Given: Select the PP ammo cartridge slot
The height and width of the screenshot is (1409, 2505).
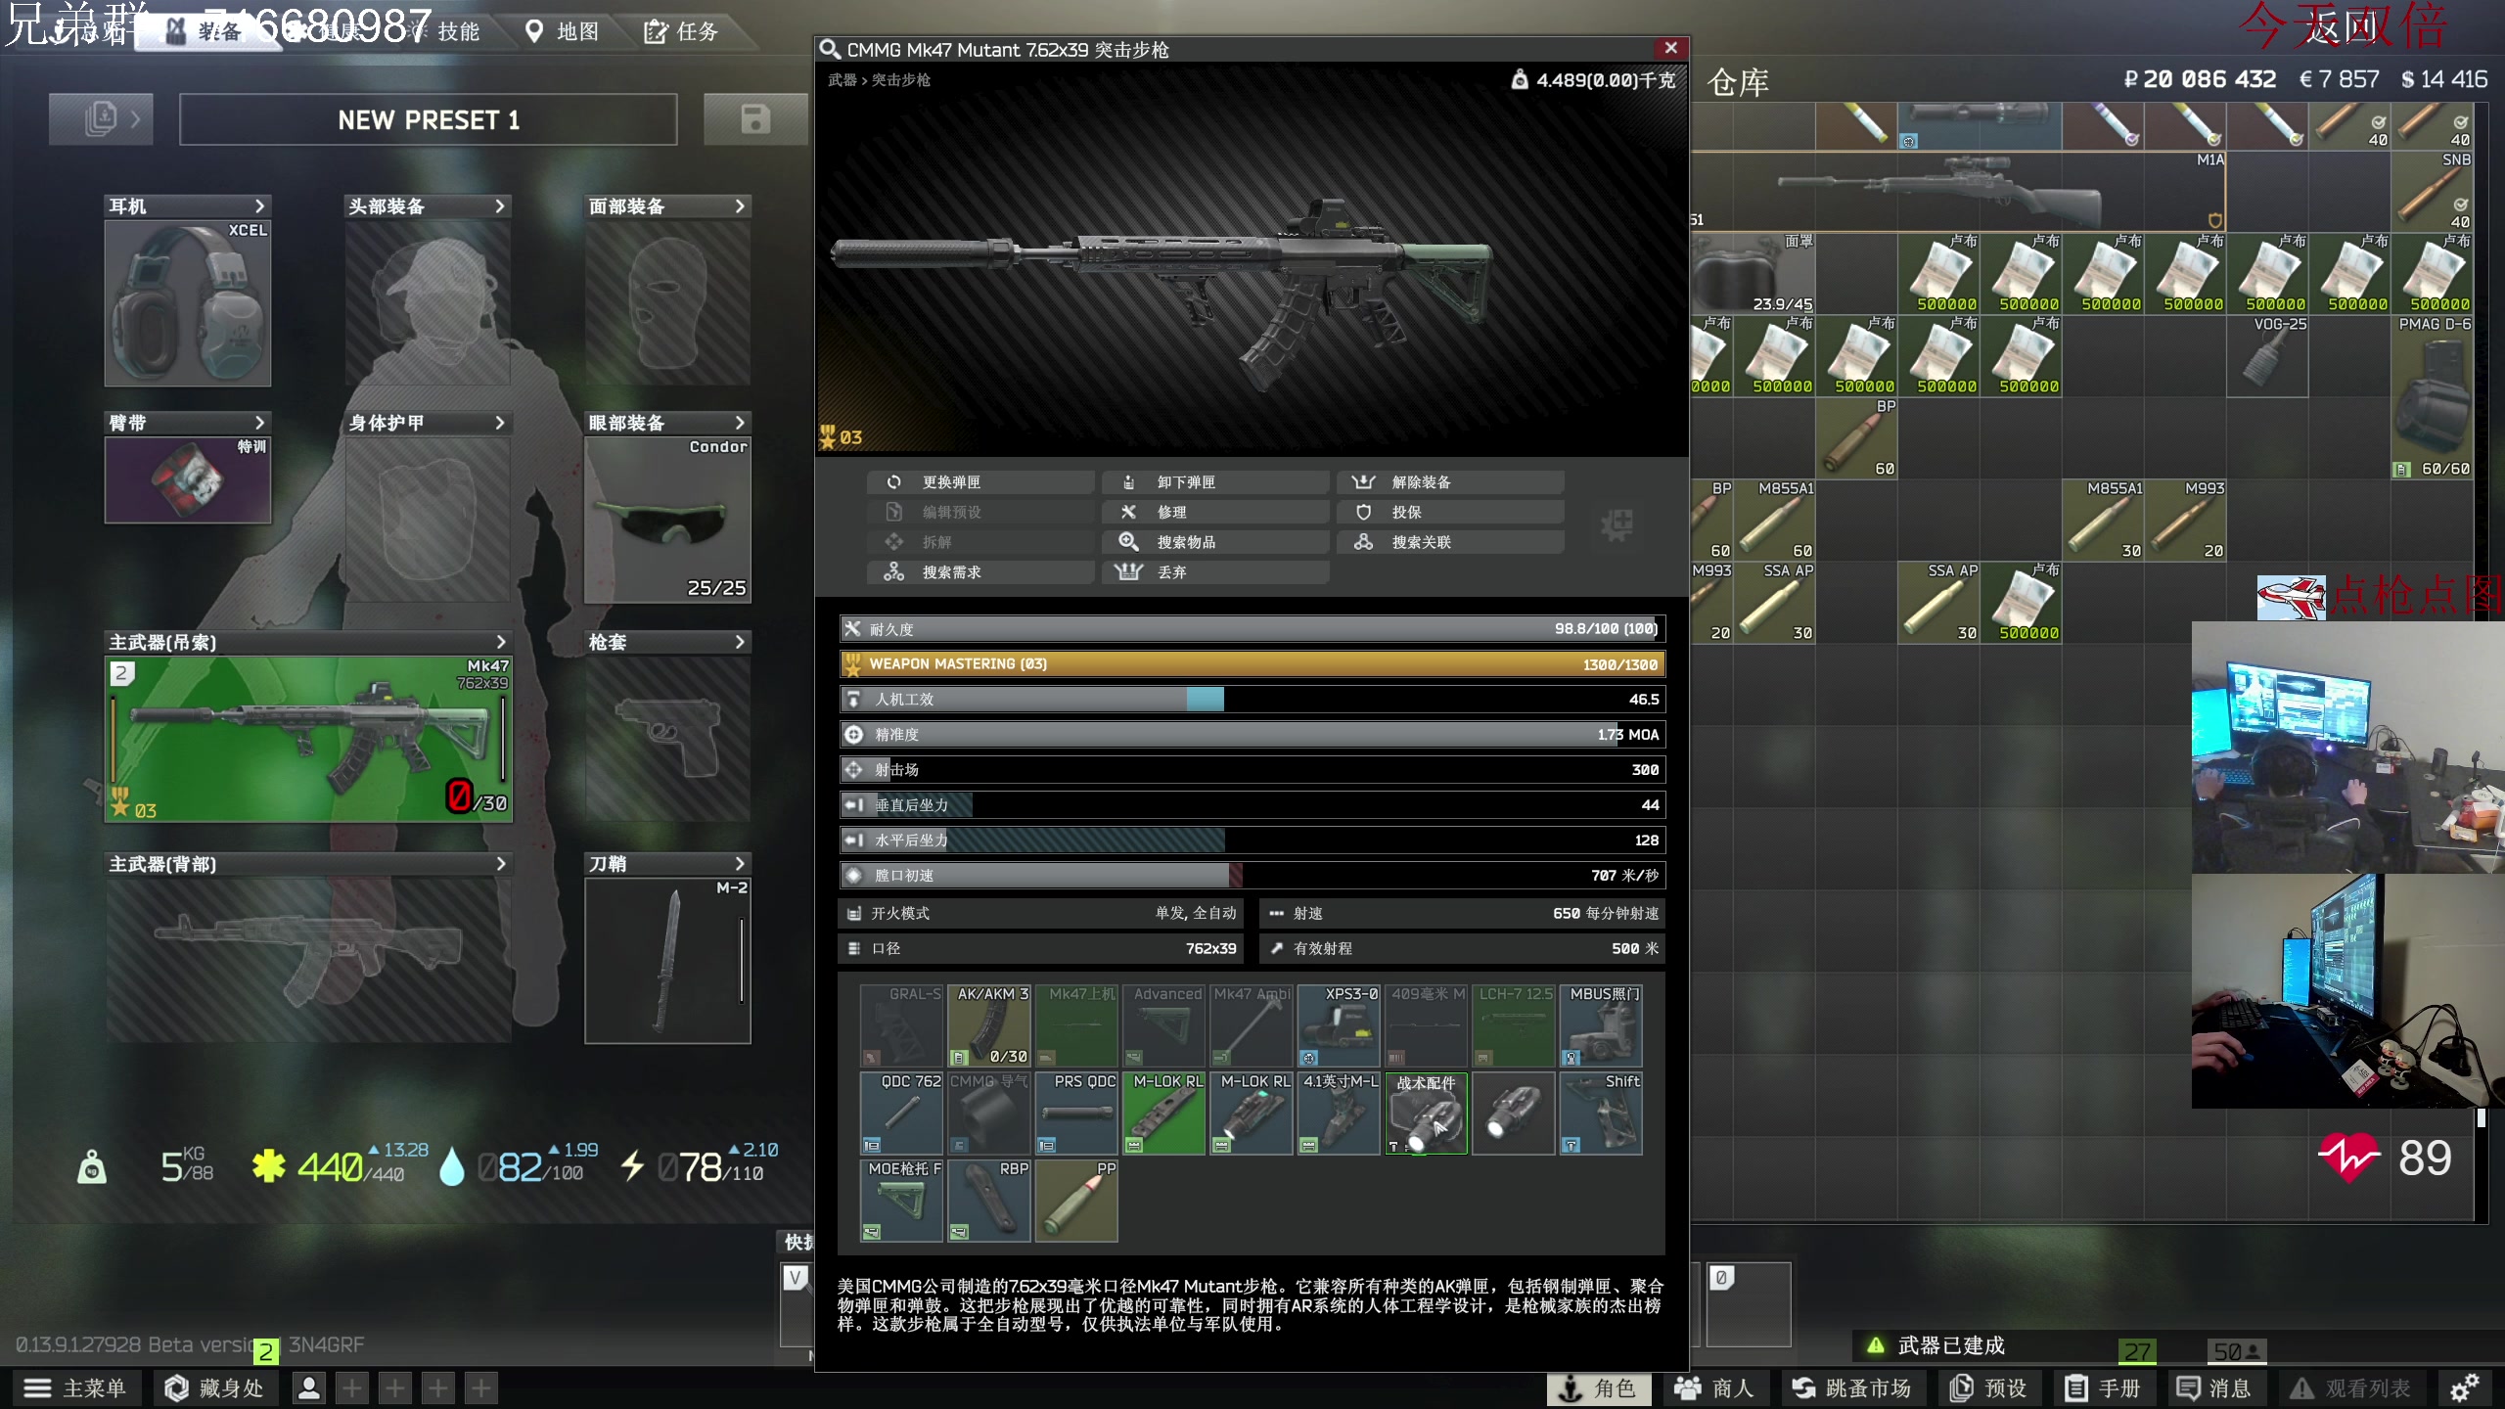Looking at the screenshot, I should click(1076, 1201).
